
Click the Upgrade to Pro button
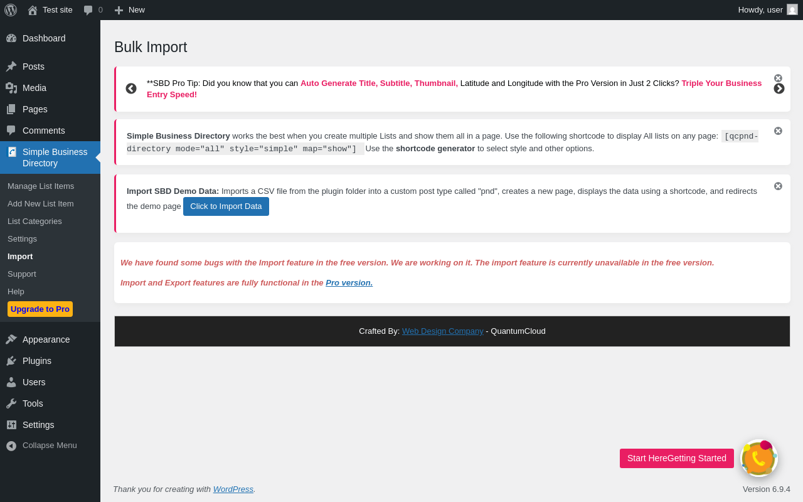pos(40,309)
